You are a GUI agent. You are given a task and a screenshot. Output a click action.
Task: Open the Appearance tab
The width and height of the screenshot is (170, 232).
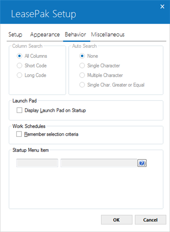coord(45,34)
